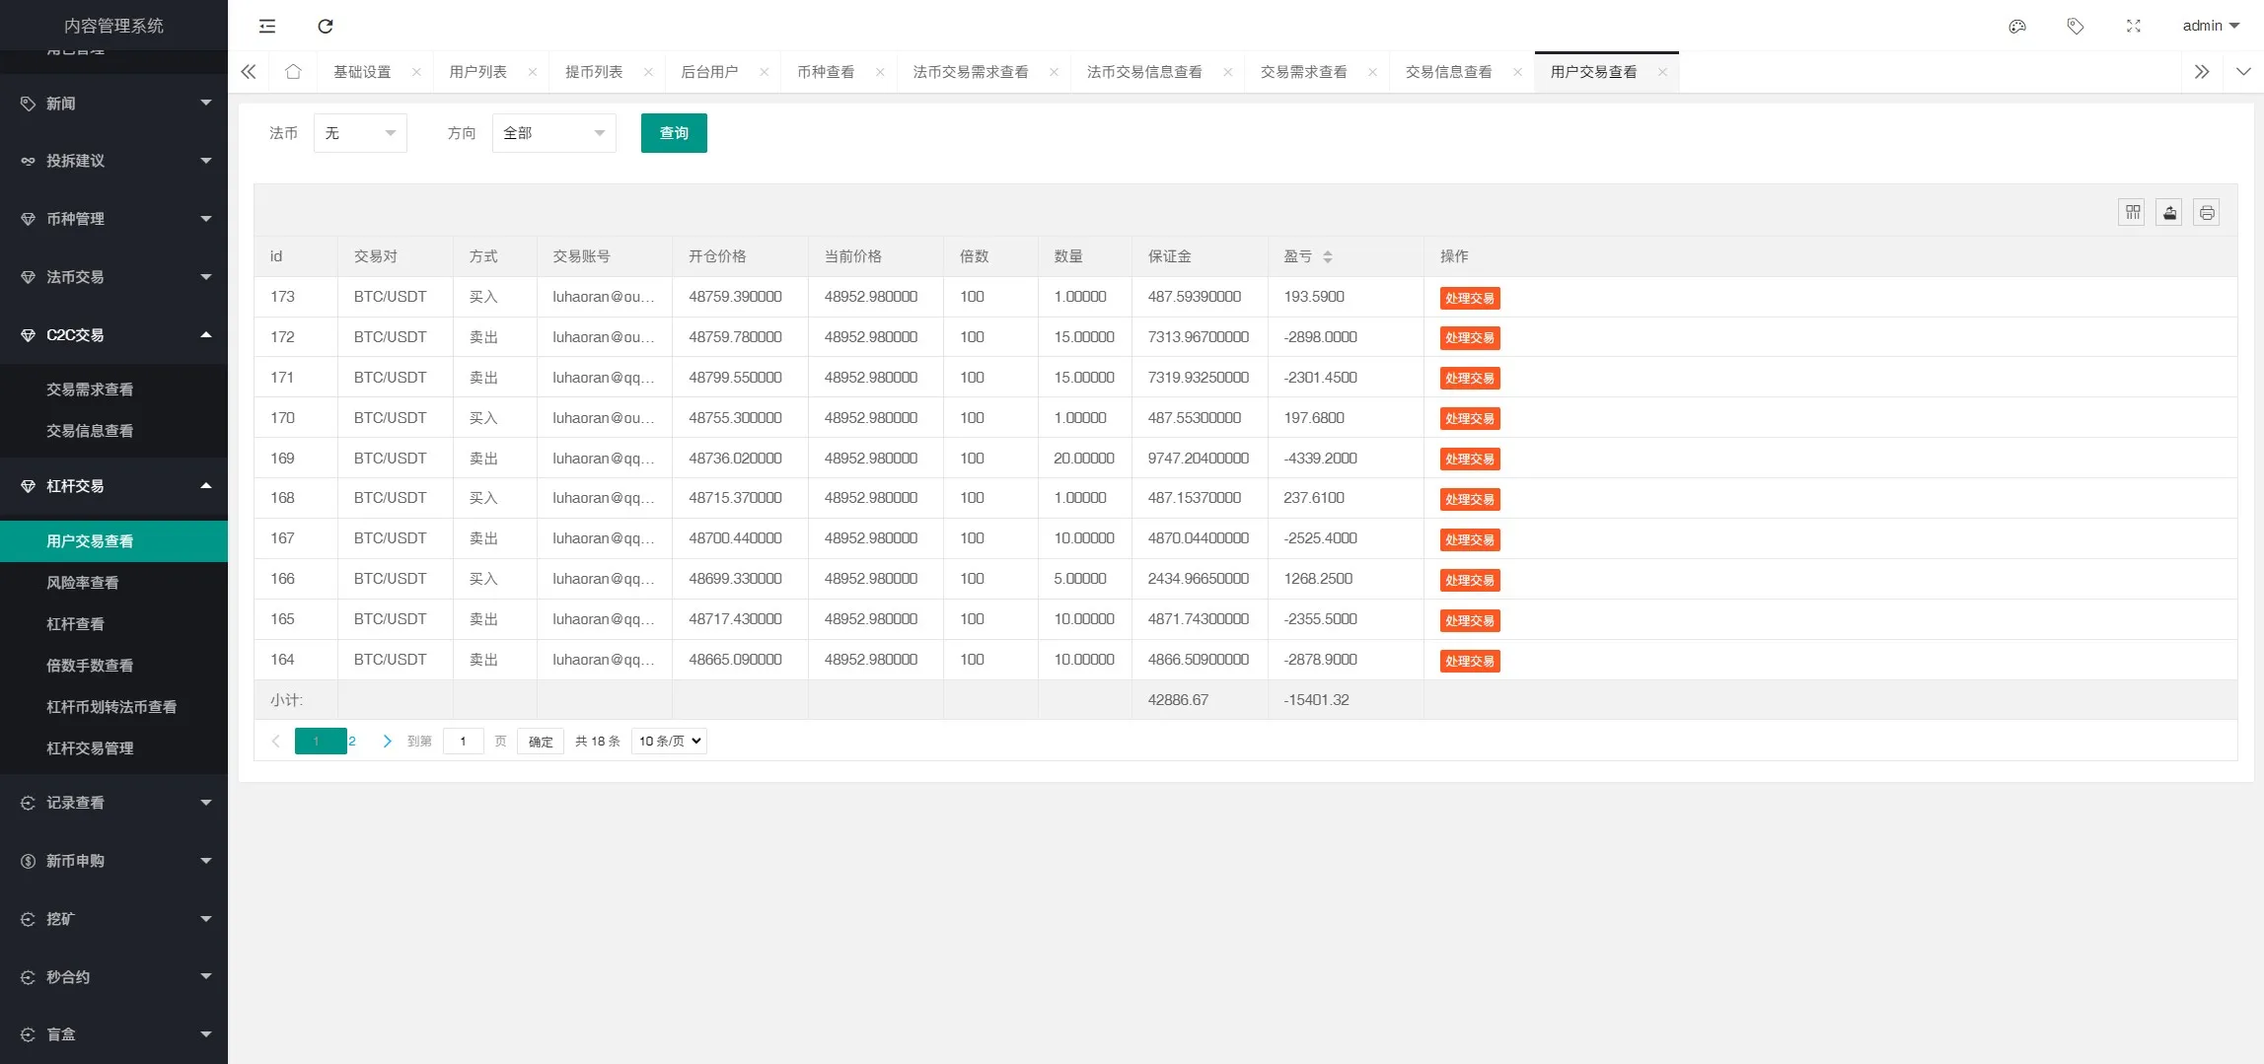The height and width of the screenshot is (1064, 2264).
Task: Open 风险率查看 in the sidebar
Action: pyautogui.click(x=114, y=583)
